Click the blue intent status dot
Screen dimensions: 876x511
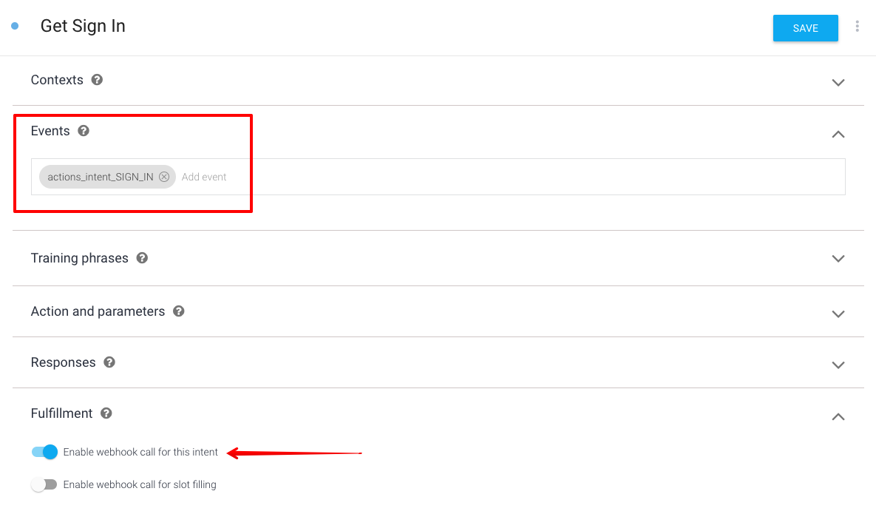(x=15, y=26)
